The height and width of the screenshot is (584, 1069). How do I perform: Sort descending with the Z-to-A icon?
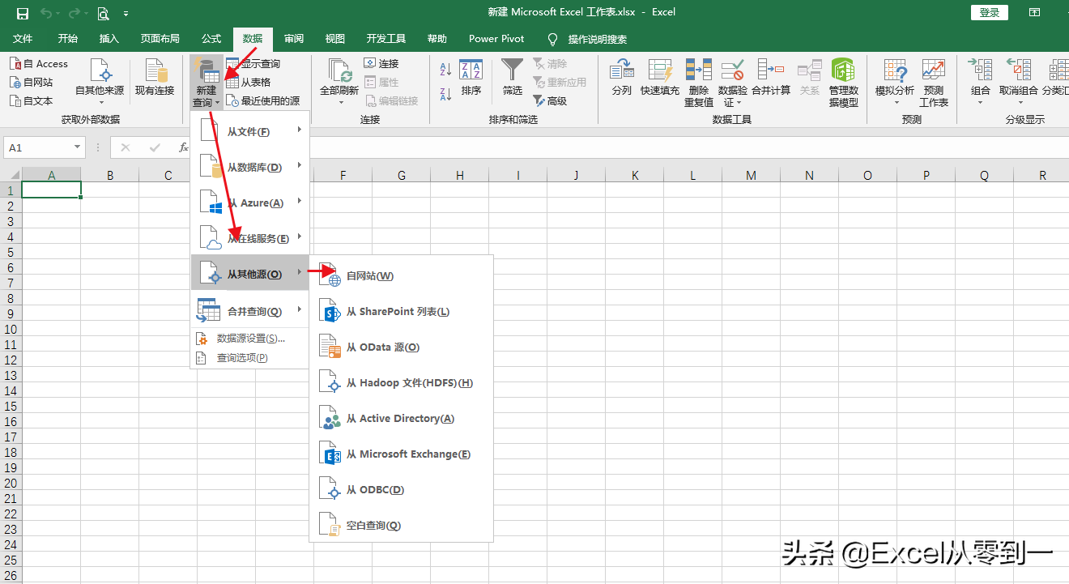(445, 94)
